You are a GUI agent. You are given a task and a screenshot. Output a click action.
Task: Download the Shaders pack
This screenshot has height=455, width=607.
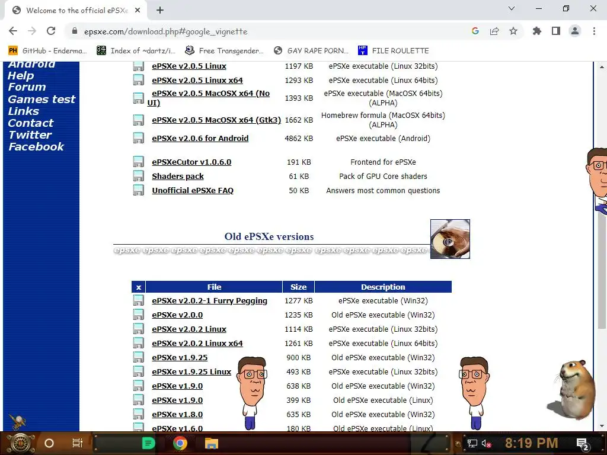coord(178,177)
